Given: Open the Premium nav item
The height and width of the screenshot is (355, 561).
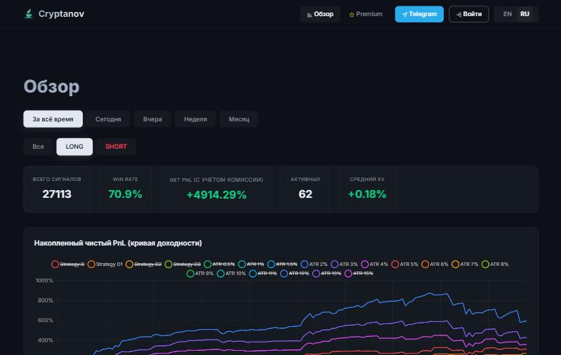Looking at the screenshot, I should pos(366,14).
